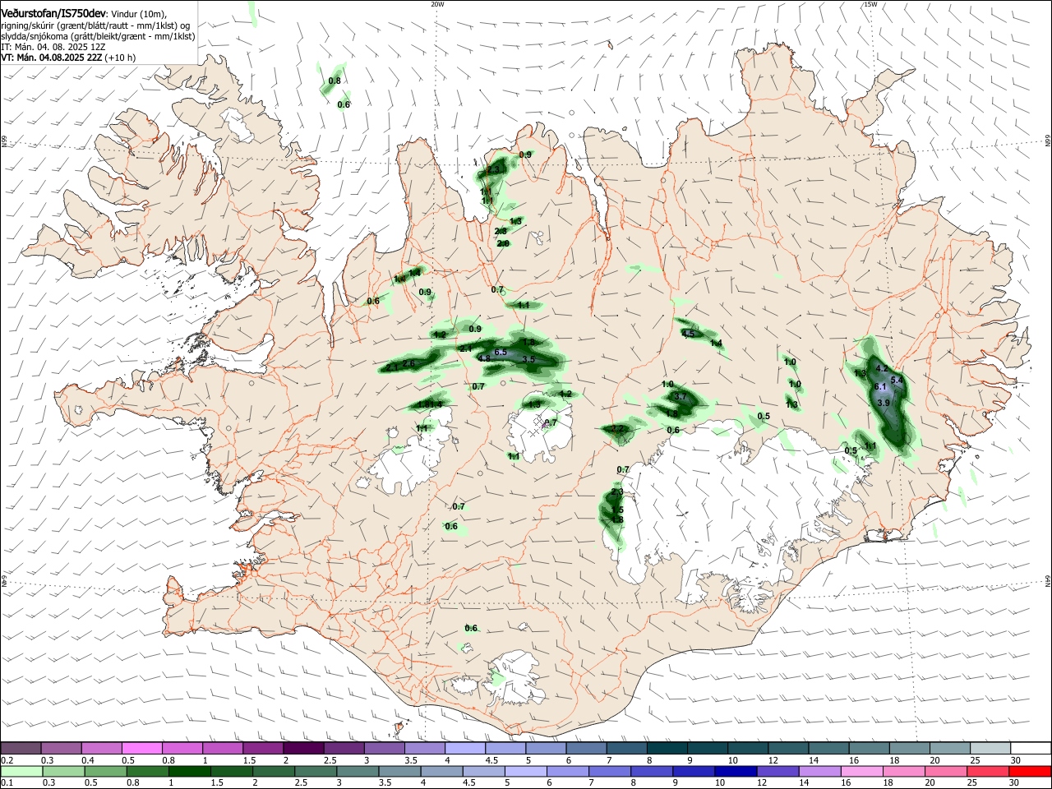Viewport: 1052px width, 789px height.
Task: Click the bright magenta swatch above upper 0.5
Action: click(141, 748)
